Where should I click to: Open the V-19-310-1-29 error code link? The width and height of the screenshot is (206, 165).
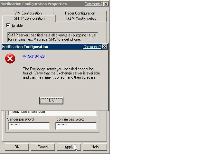click(x=34, y=56)
